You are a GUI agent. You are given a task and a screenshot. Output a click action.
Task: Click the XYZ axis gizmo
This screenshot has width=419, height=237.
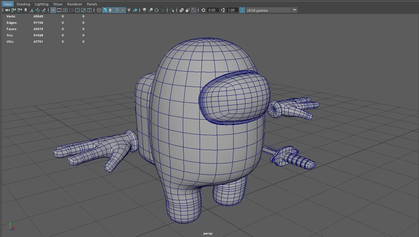coord(11,226)
